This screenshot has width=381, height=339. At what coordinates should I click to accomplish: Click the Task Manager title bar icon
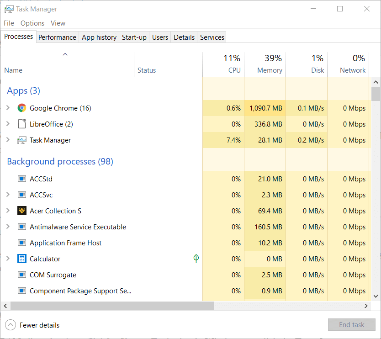coord(9,9)
